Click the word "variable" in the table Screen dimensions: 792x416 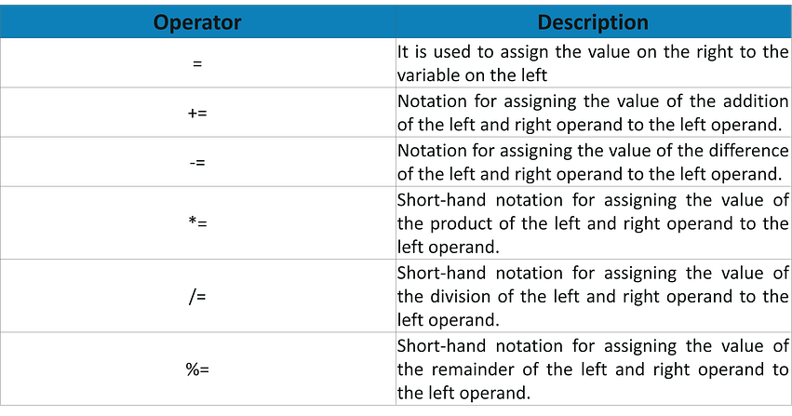pos(429,76)
